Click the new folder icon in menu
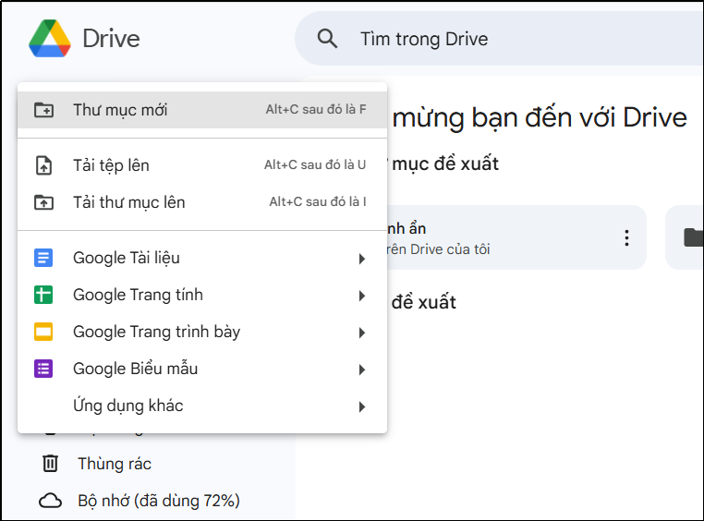The width and height of the screenshot is (704, 521). click(x=44, y=110)
